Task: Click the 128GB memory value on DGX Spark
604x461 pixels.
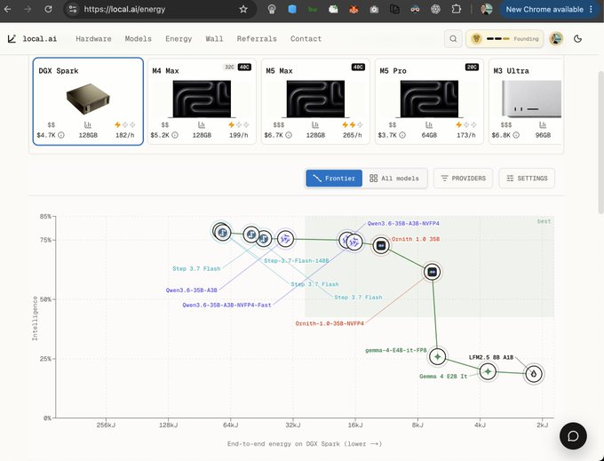Action: pyautogui.click(x=88, y=135)
